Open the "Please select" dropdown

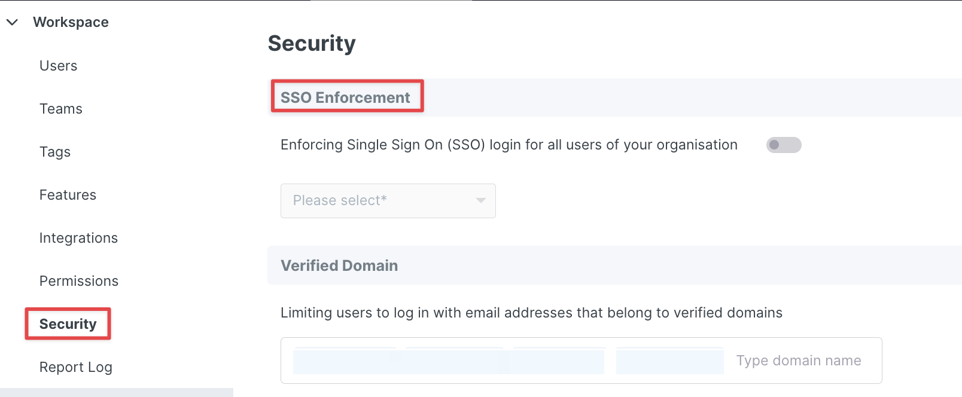pyautogui.click(x=388, y=201)
